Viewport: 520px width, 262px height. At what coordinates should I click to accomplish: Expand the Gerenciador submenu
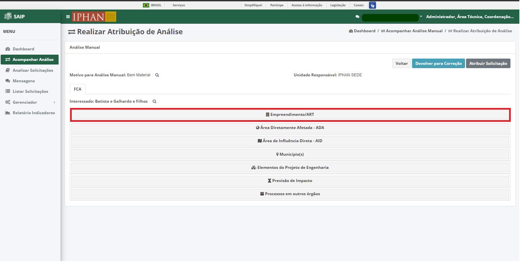[x=30, y=102]
